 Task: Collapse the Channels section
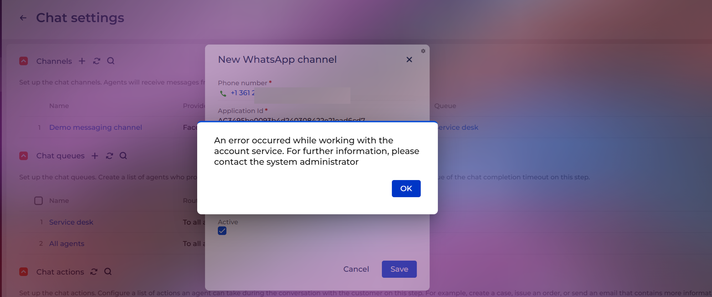(x=24, y=61)
